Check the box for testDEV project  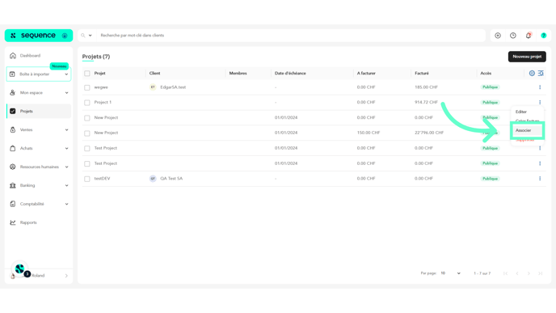click(87, 179)
